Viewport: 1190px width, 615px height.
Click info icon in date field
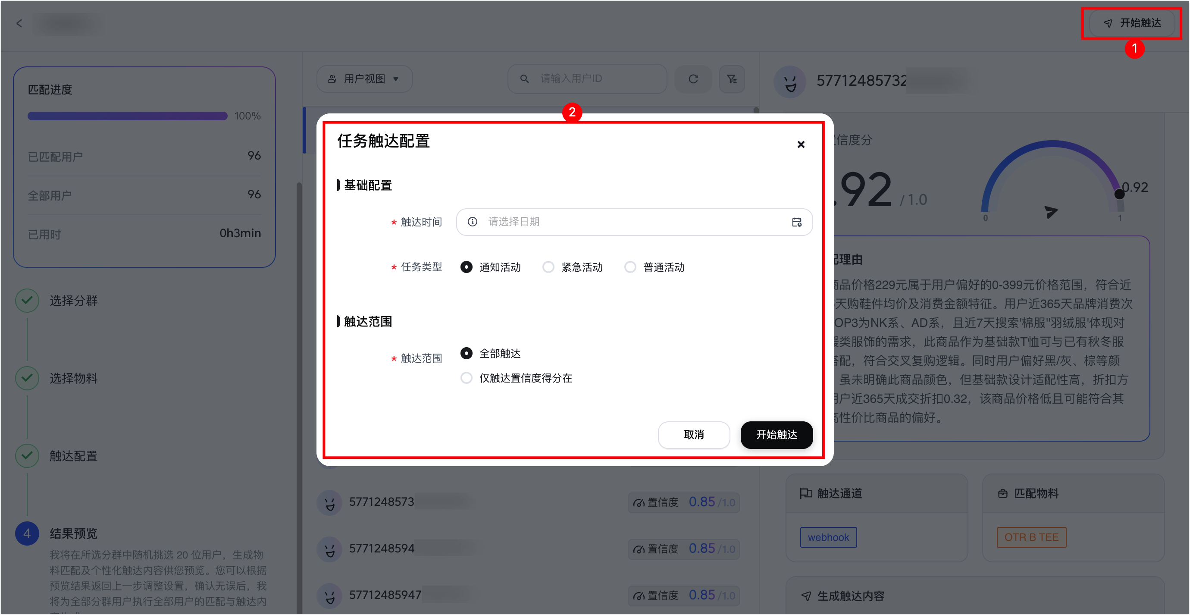tap(472, 222)
